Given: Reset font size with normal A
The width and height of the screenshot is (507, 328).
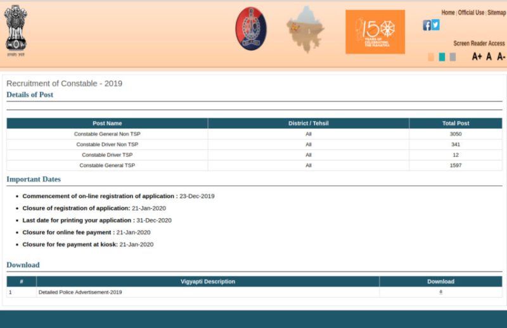Looking at the screenshot, I should [x=489, y=57].
